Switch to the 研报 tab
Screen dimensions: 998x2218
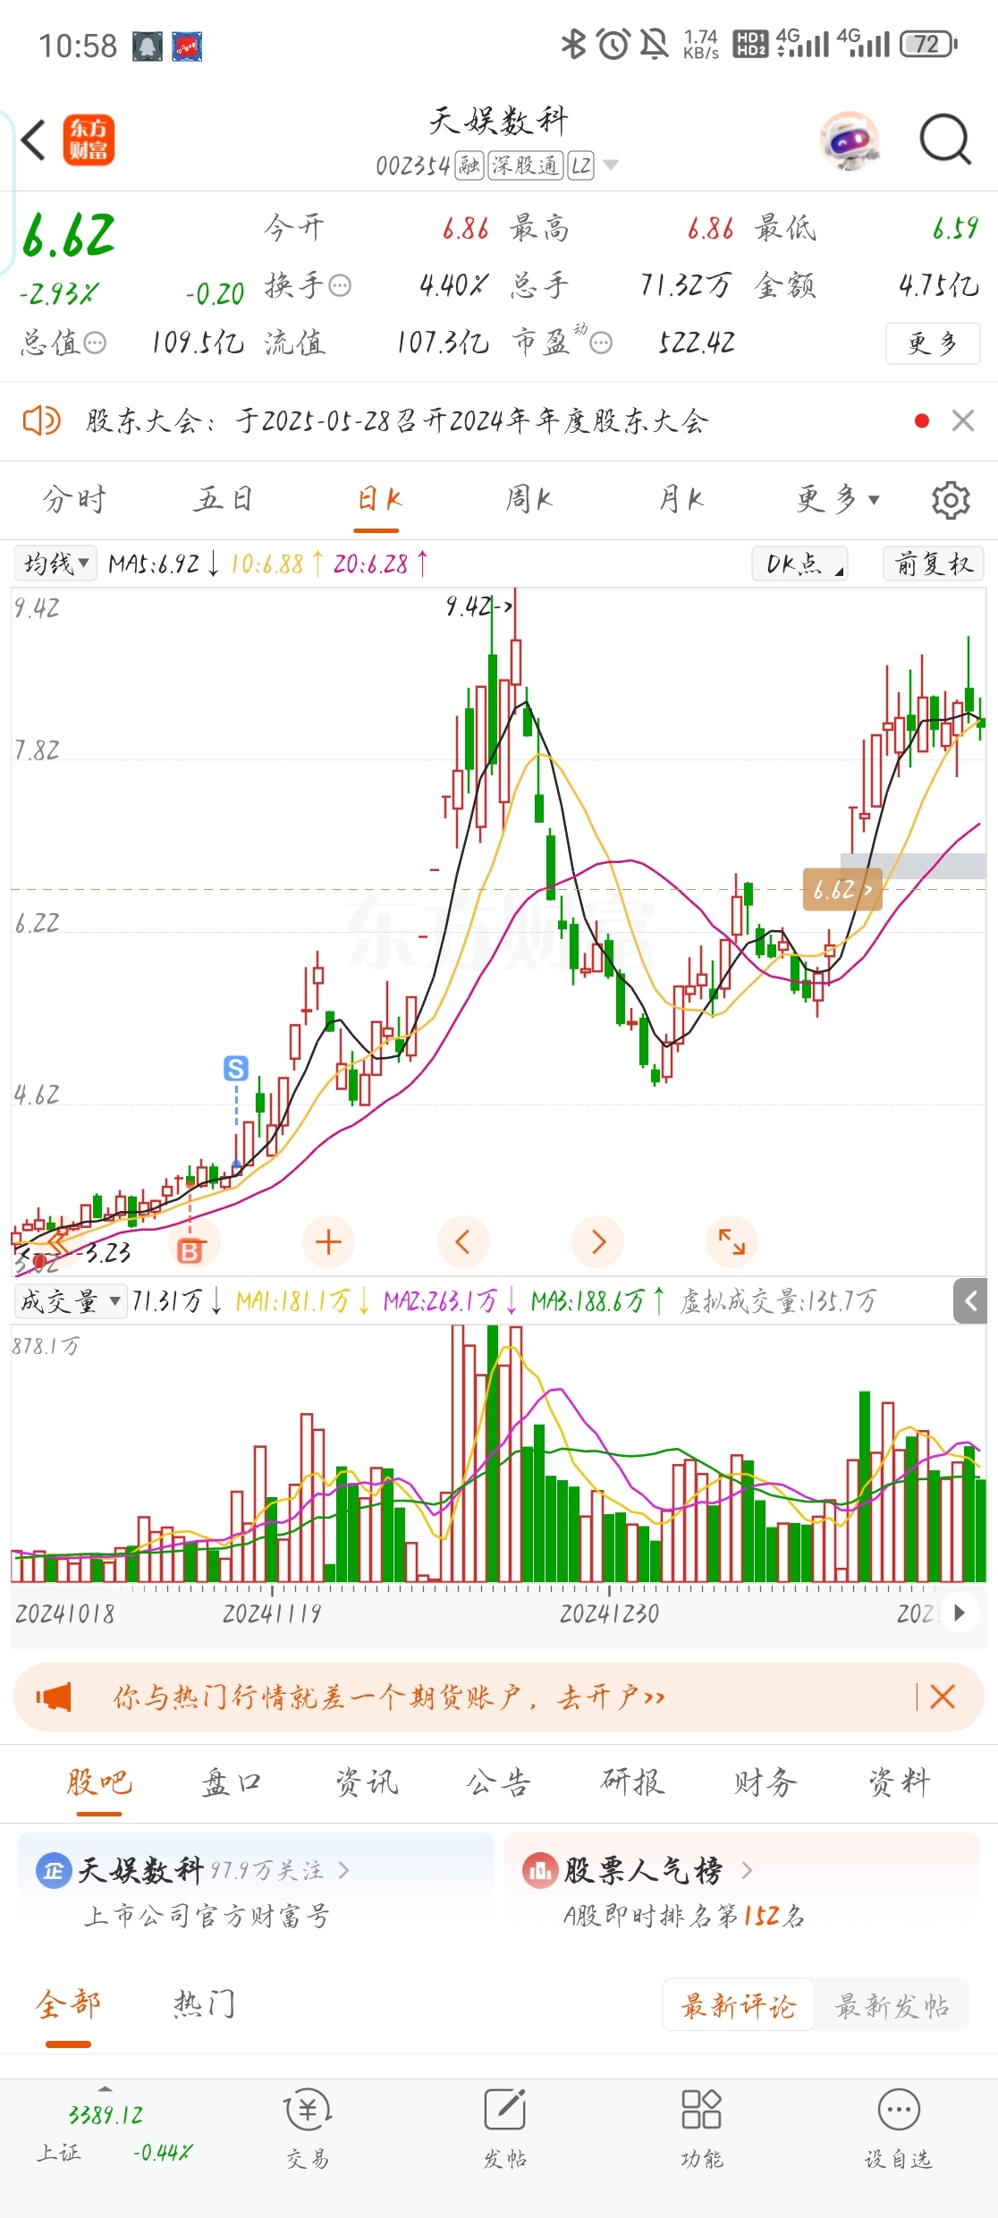pyautogui.click(x=632, y=1782)
